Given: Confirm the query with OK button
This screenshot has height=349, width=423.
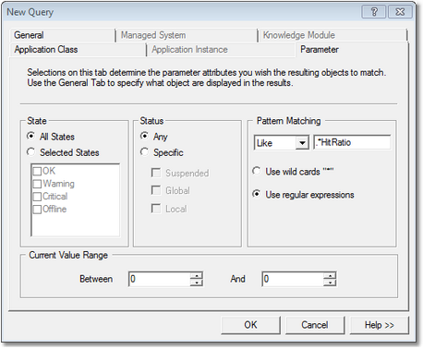Looking at the screenshot, I should [250, 325].
